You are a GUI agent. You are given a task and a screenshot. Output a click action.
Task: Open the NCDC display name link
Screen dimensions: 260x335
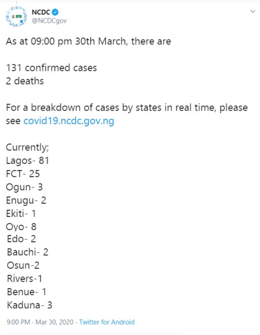pos(41,12)
